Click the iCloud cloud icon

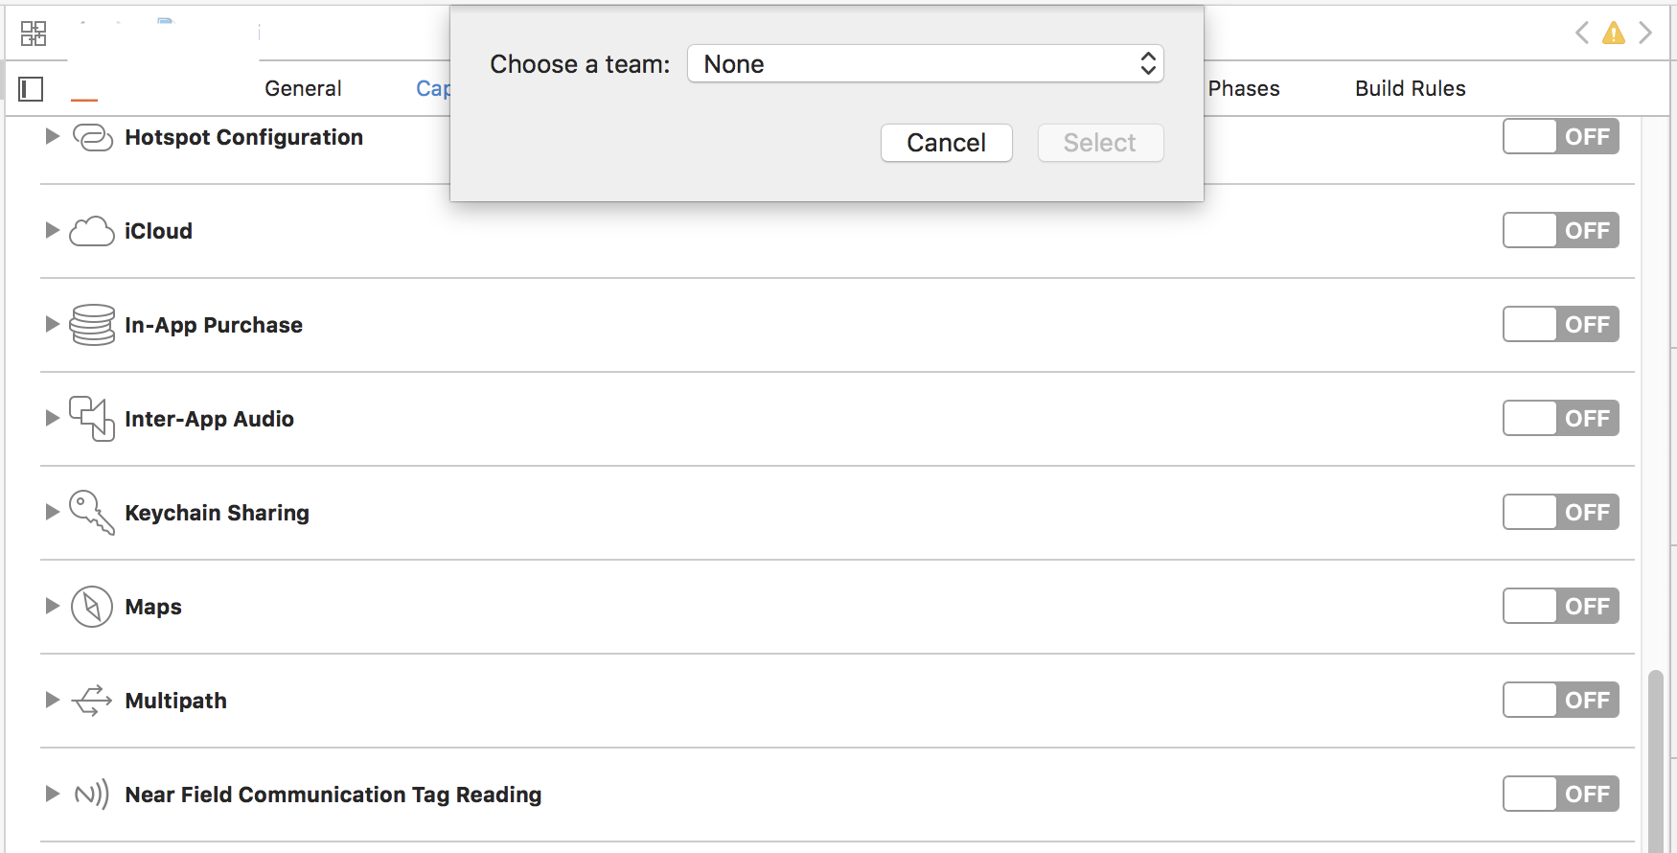[x=92, y=231]
